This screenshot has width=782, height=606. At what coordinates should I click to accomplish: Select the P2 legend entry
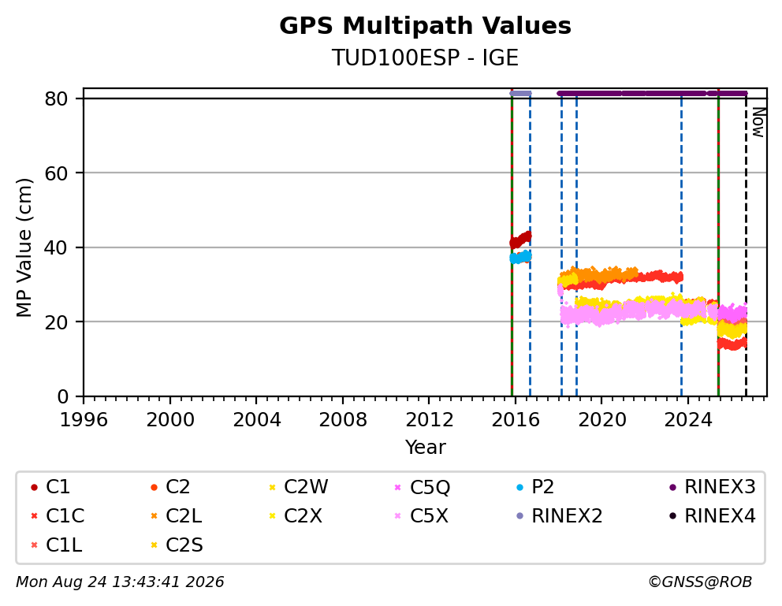pyautogui.click(x=535, y=487)
